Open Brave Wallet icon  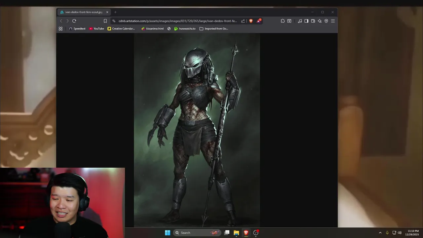313,21
